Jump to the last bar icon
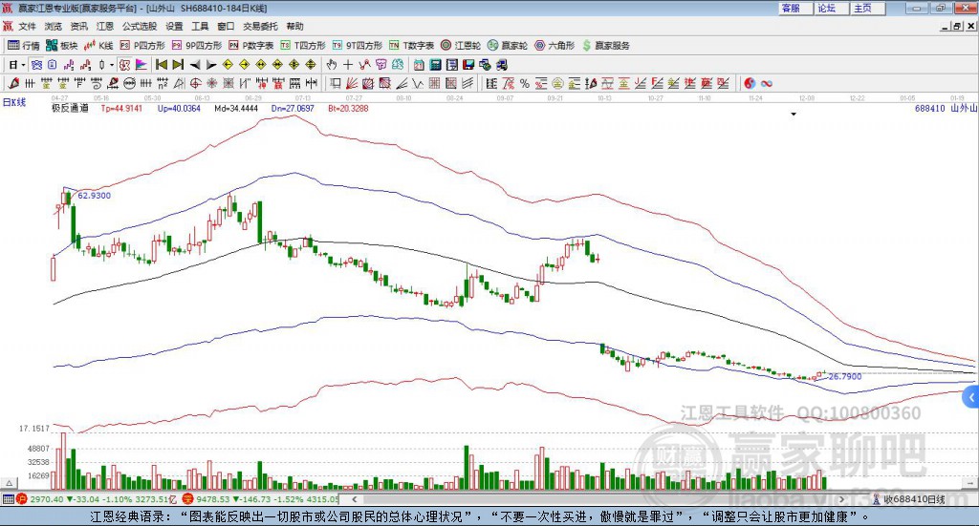 [x=178, y=65]
